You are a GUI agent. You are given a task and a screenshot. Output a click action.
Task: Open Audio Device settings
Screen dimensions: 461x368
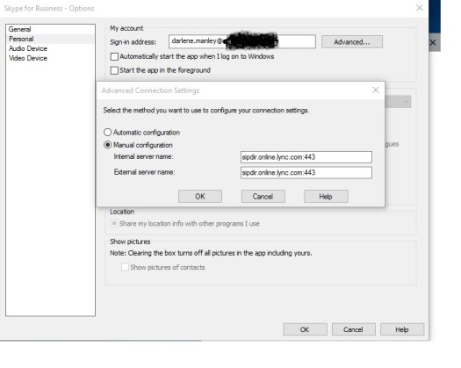(28, 48)
